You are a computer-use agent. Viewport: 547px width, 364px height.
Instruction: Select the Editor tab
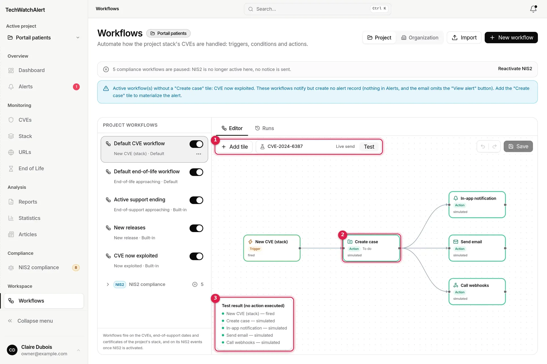pyautogui.click(x=232, y=128)
